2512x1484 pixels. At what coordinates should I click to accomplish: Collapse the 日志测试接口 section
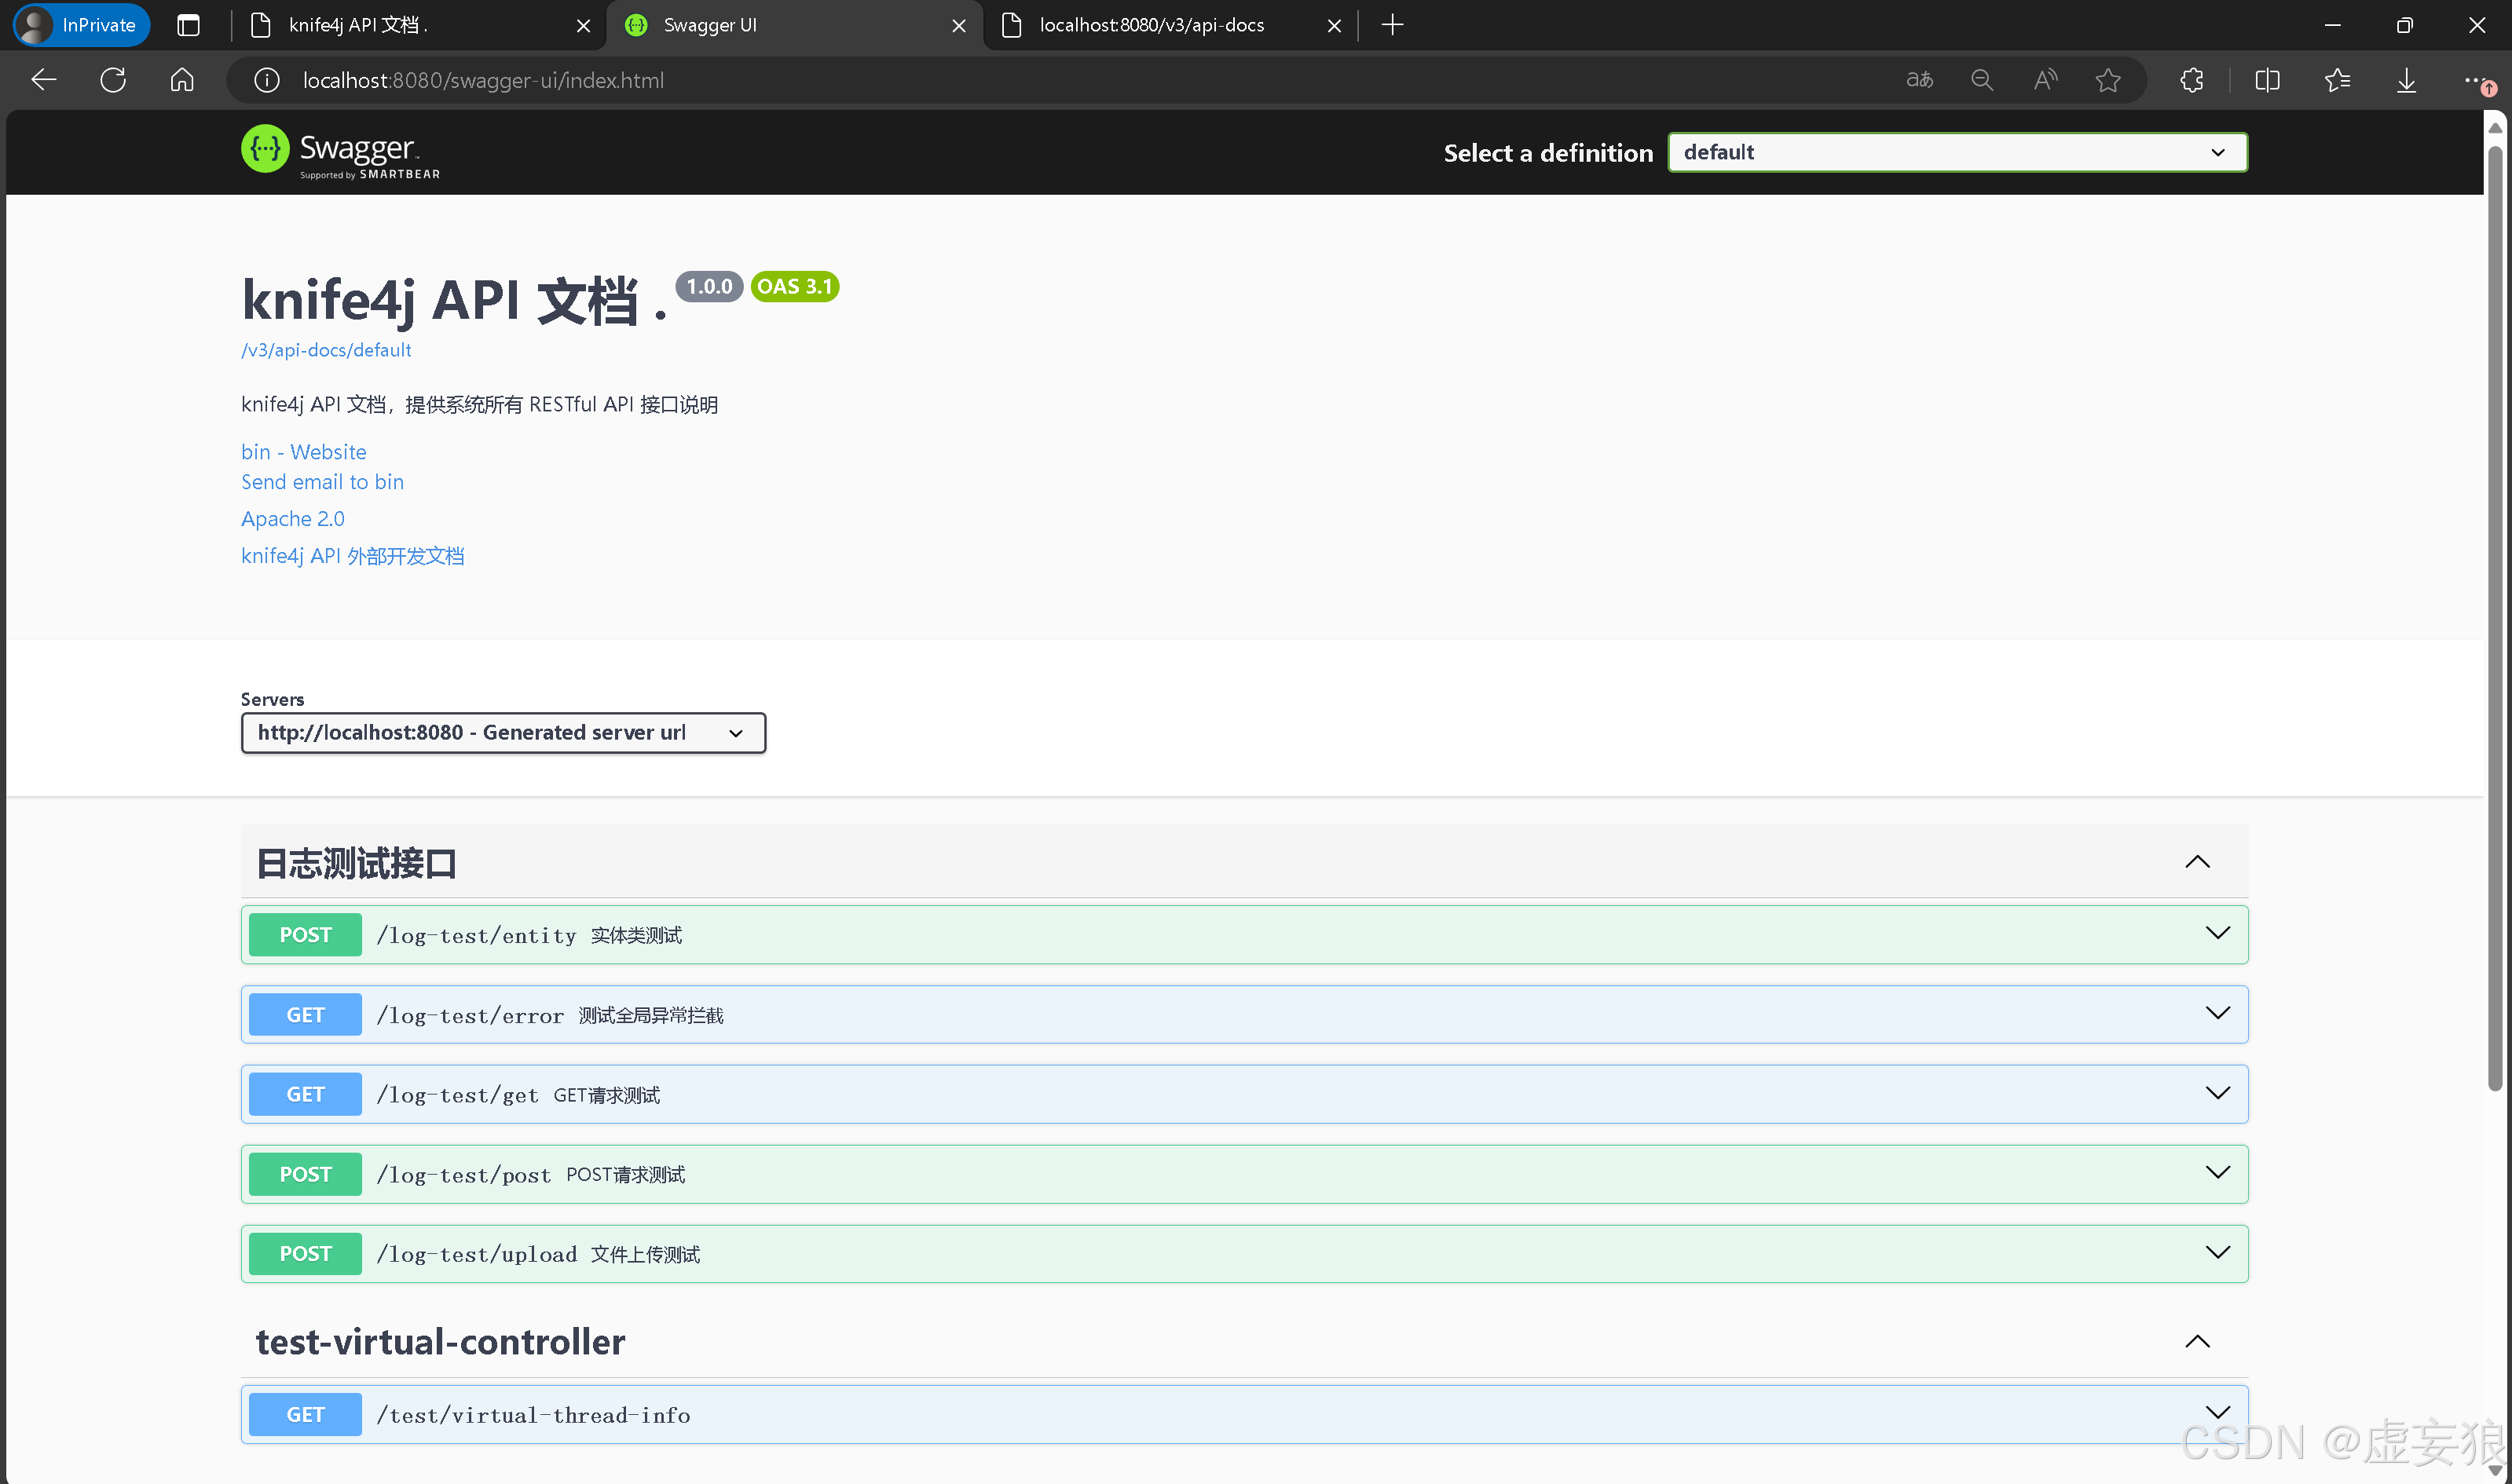pyautogui.click(x=2197, y=861)
